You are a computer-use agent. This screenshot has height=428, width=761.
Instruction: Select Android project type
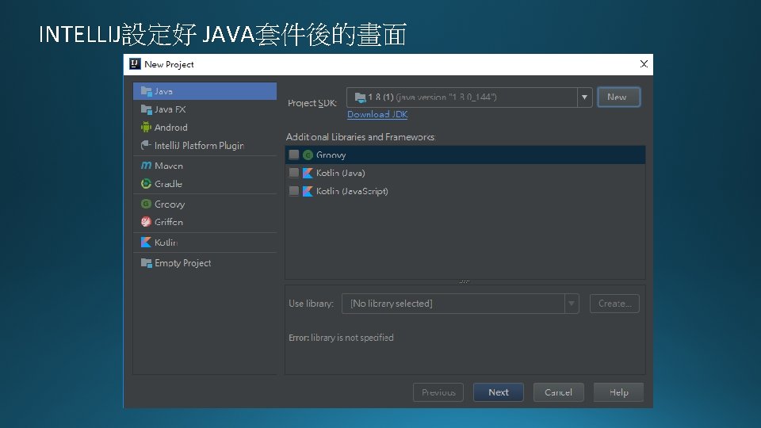[x=205, y=127]
